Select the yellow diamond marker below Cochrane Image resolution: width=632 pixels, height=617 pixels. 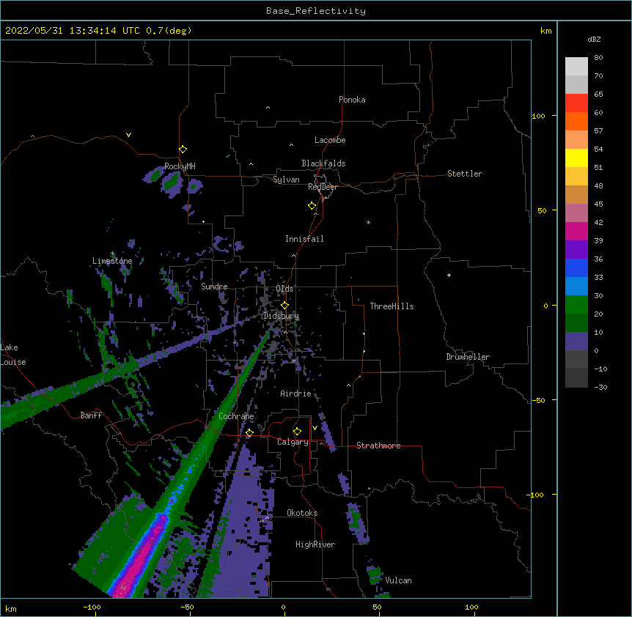[249, 433]
